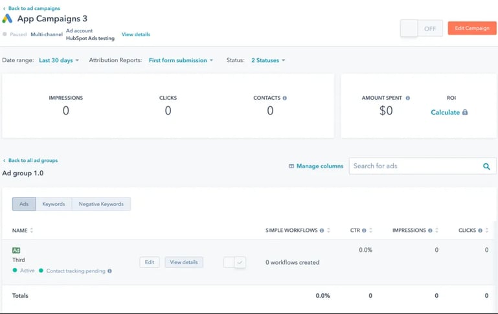The image size is (498, 314).
Task: Click the lock icon beside Calculate
Action: [x=465, y=112]
